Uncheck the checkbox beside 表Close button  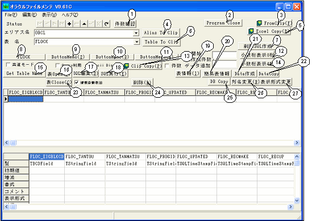coord(76,82)
